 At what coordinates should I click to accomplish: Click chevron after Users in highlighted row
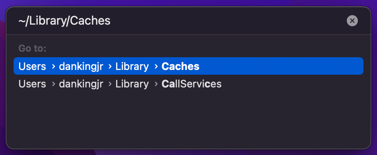pyautogui.click(x=54, y=66)
